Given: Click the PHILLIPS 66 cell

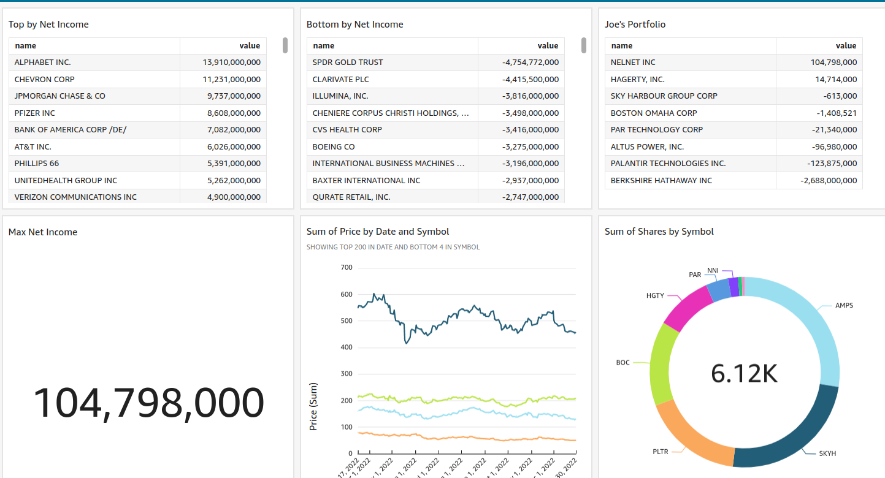Looking at the screenshot, I should point(94,164).
